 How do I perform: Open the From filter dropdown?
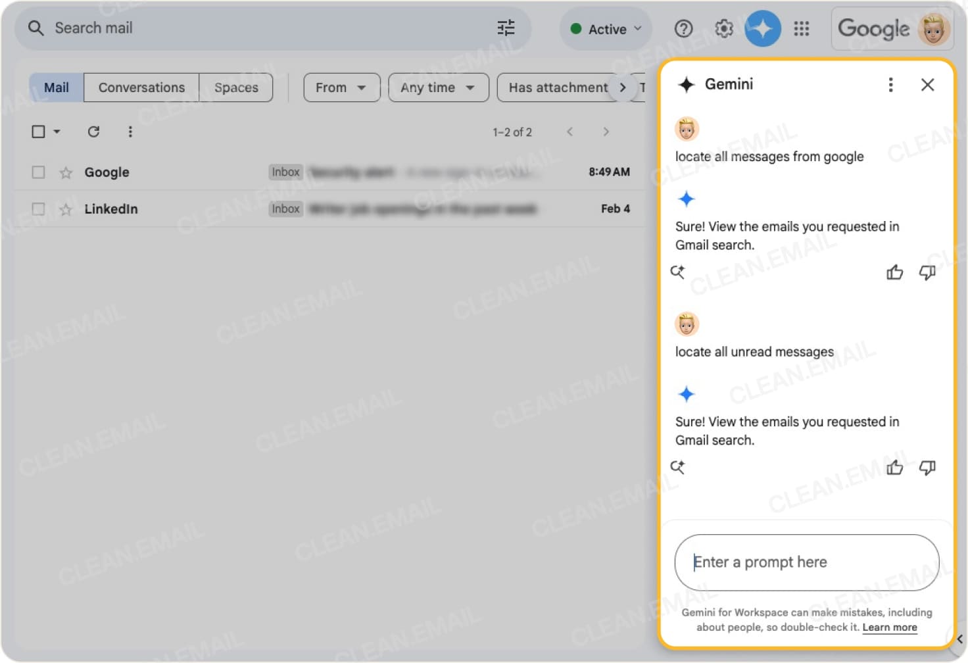tap(341, 87)
